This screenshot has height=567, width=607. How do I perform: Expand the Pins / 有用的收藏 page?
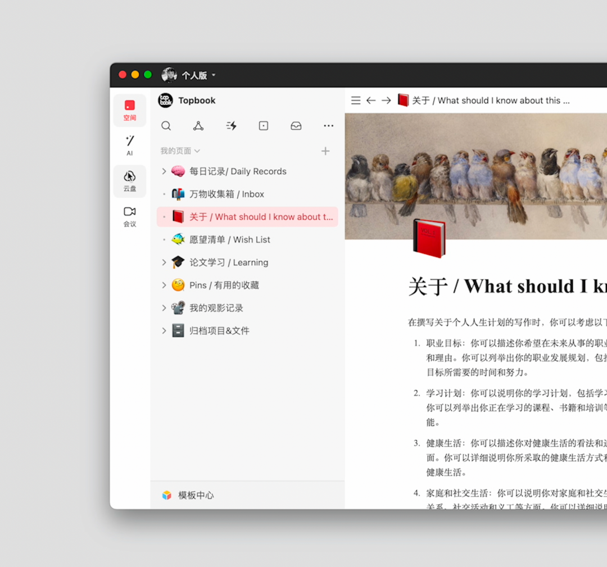(164, 285)
